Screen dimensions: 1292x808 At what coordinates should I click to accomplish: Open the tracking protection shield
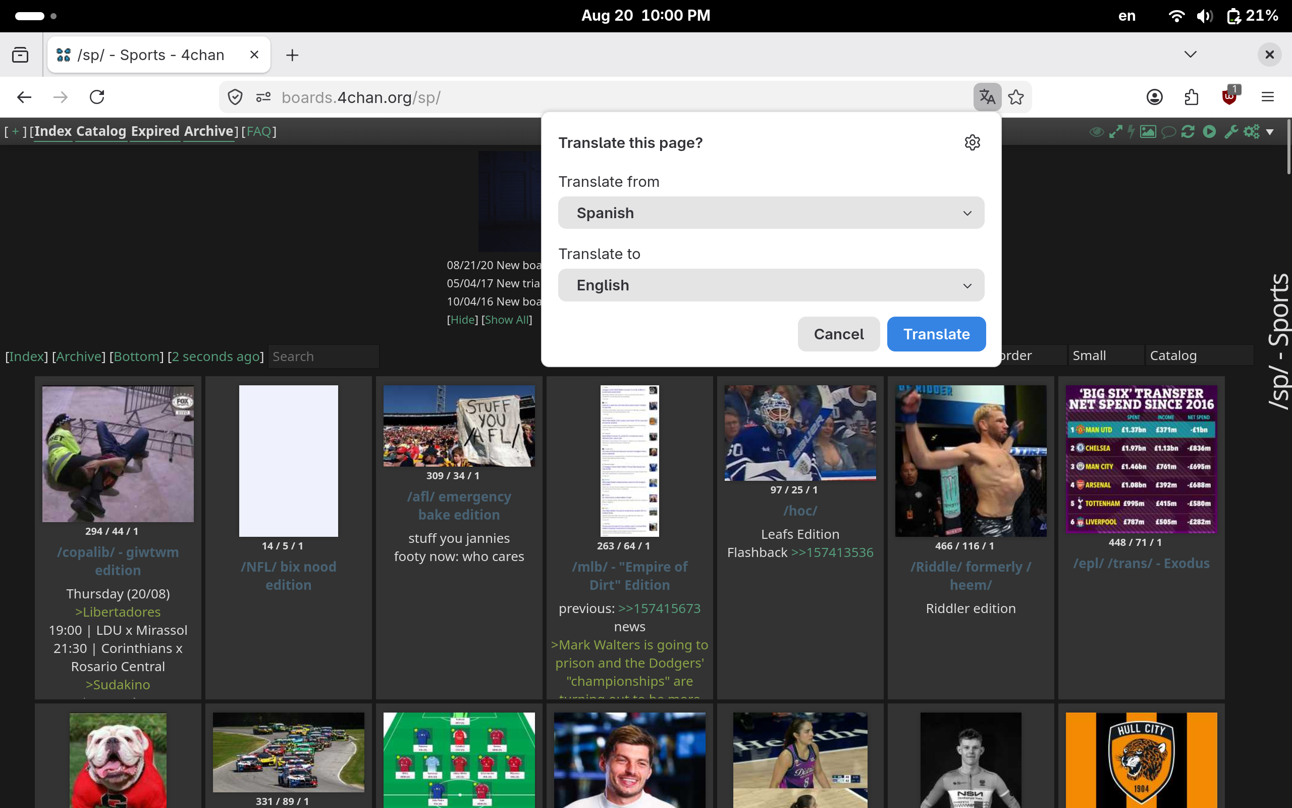tap(235, 97)
